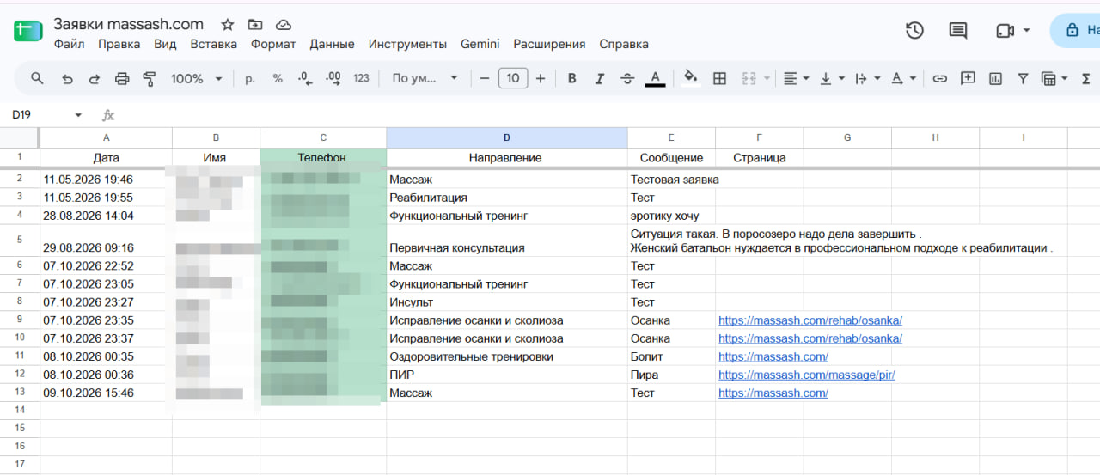Open the Формат menu
The image size is (1100, 475).
[273, 44]
